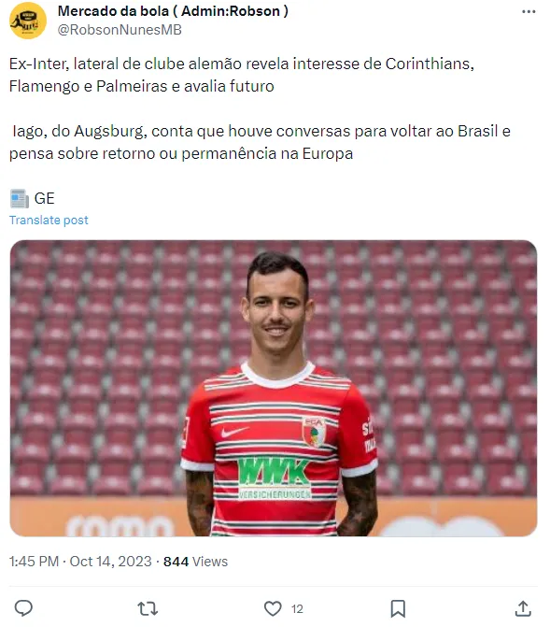Open the three-dot more options menu
550x627 pixels.
[x=529, y=12]
